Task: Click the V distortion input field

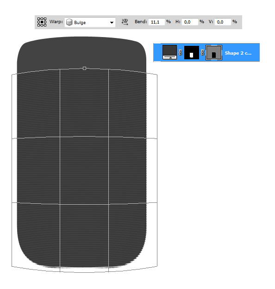Action: [x=223, y=22]
